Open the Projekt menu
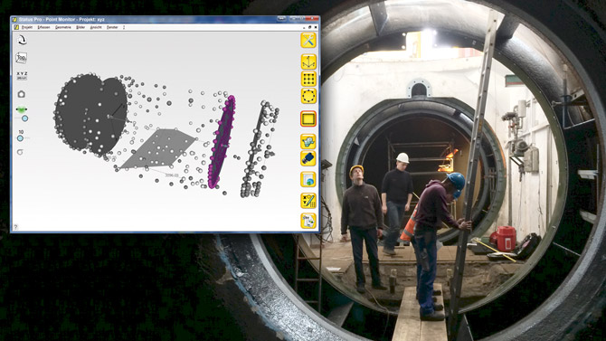 click(27, 27)
